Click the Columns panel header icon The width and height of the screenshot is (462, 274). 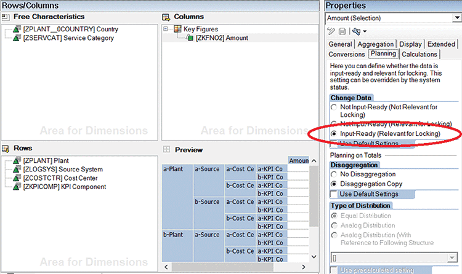pyautogui.click(x=166, y=17)
